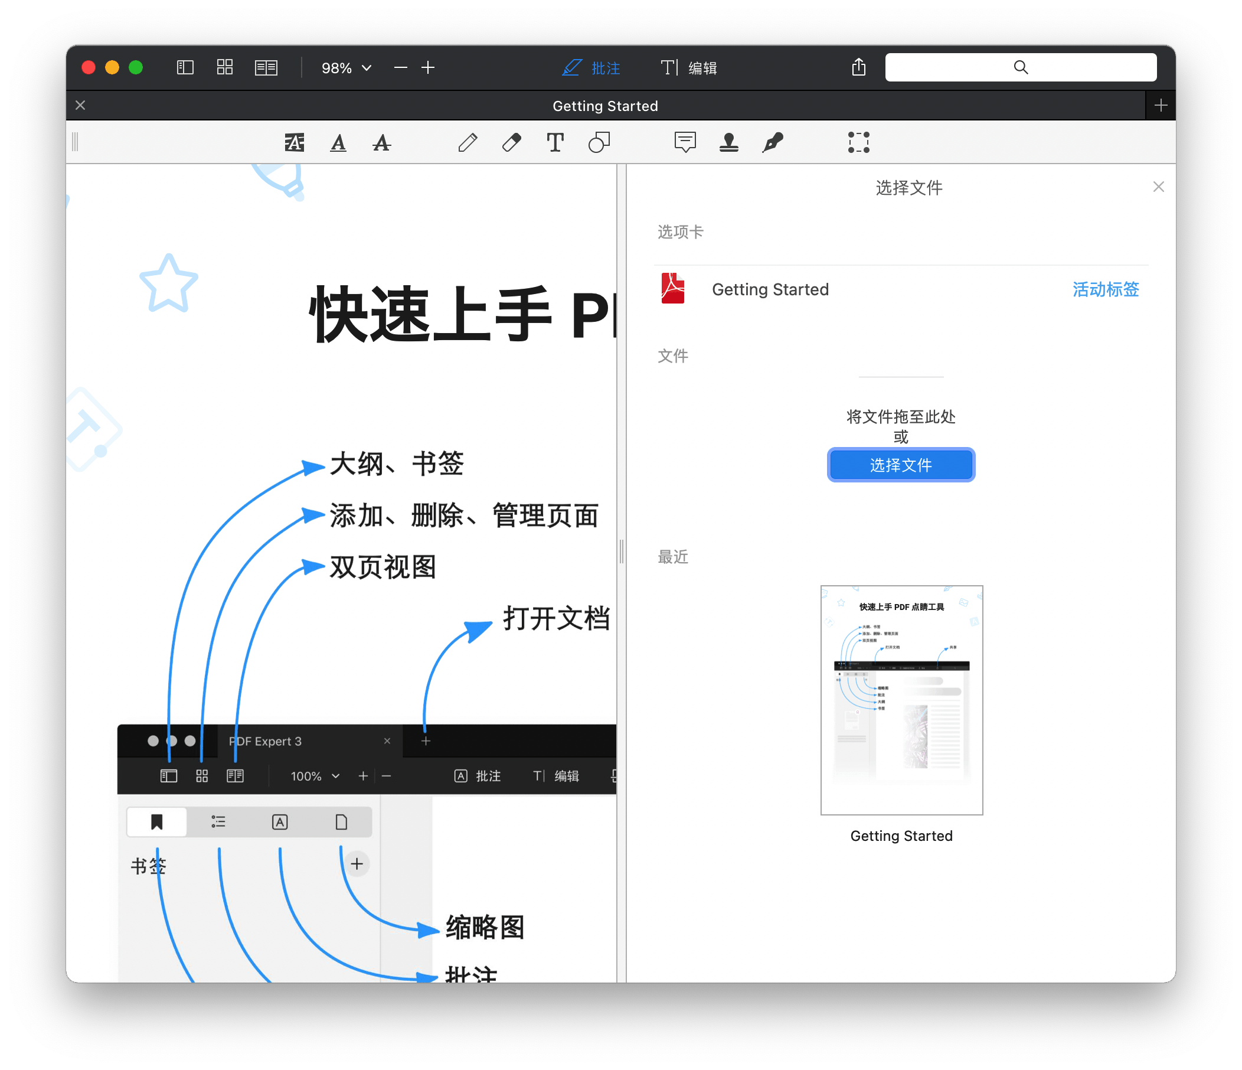The height and width of the screenshot is (1070, 1242).
Task: Toggle the sidebar panel icon
Action: [185, 67]
